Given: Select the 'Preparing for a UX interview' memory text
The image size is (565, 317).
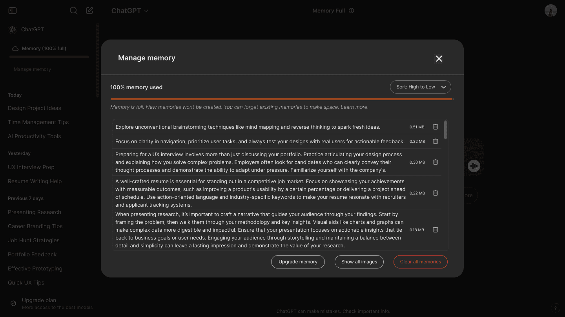Looking at the screenshot, I should [259, 162].
